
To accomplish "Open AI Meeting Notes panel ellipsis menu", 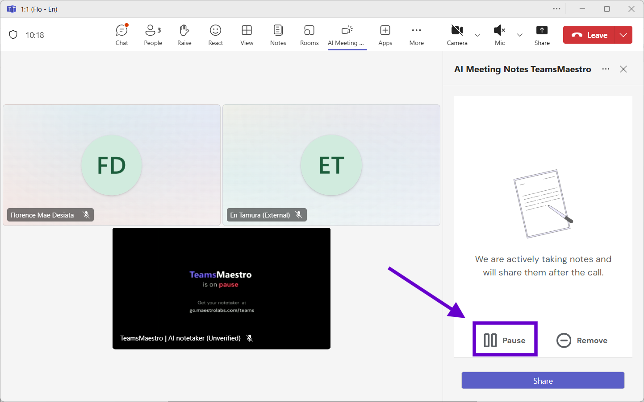I will (606, 69).
